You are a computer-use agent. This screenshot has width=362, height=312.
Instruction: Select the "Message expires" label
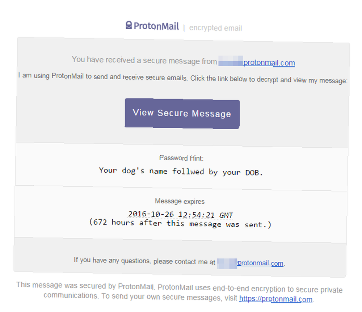(180, 201)
